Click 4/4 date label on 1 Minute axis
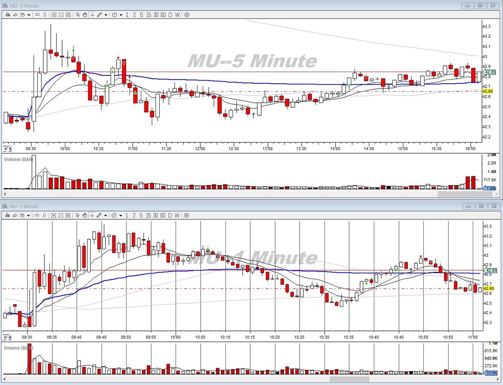Viewport: 503px width, 385px height. (8, 336)
